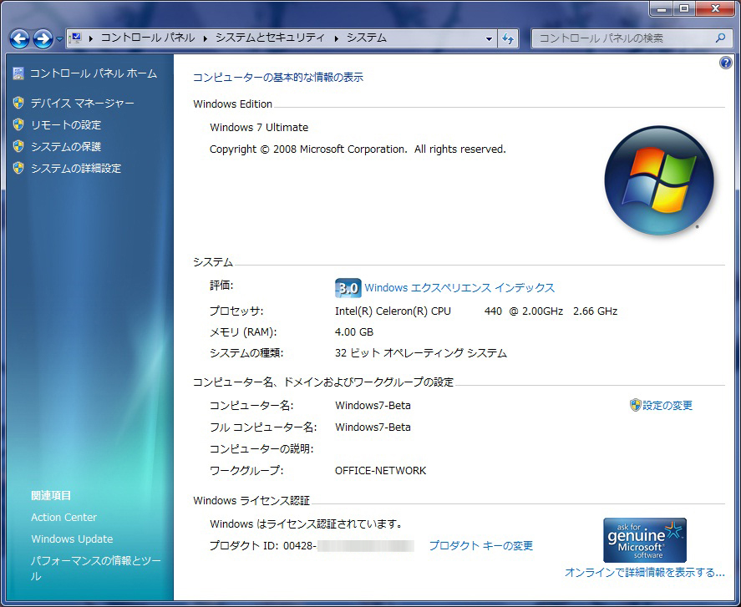Screen dimensions: 741x607
Task: Open デバイス マネージャー link
Action: [83, 103]
